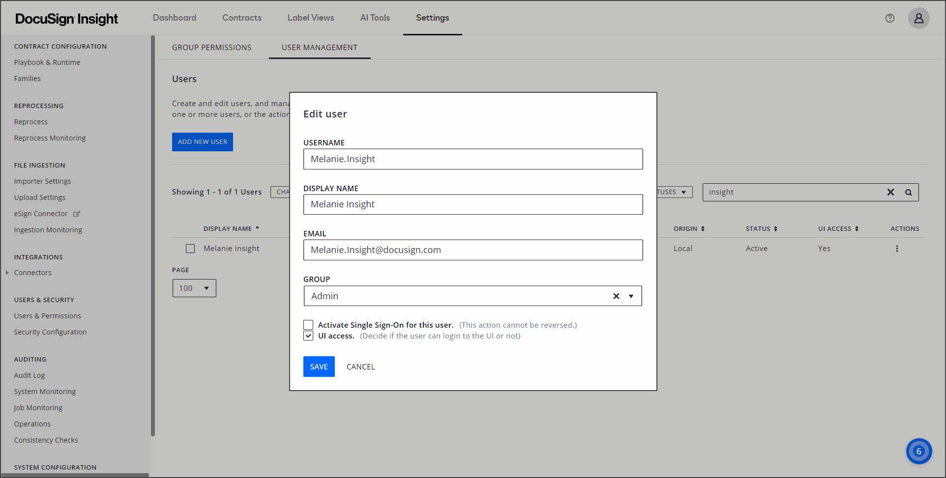Viewport: 946px width, 478px height.
Task: Select the Melanie Insight row checkbox
Action: pos(190,249)
